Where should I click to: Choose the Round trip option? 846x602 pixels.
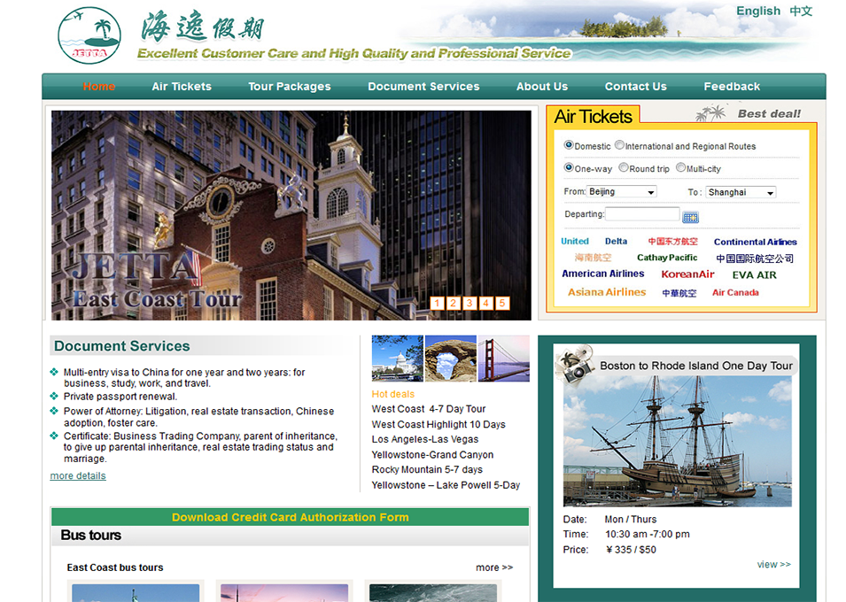[x=624, y=167]
